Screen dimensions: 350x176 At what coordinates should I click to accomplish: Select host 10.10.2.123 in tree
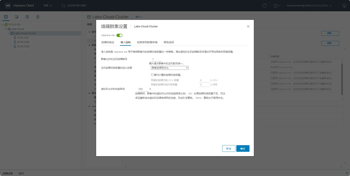click(23, 46)
